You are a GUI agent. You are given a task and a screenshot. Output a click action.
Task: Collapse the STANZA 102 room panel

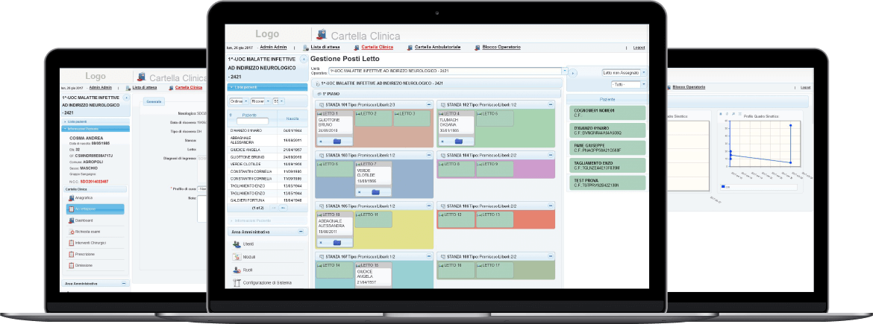click(x=551, y=104)
